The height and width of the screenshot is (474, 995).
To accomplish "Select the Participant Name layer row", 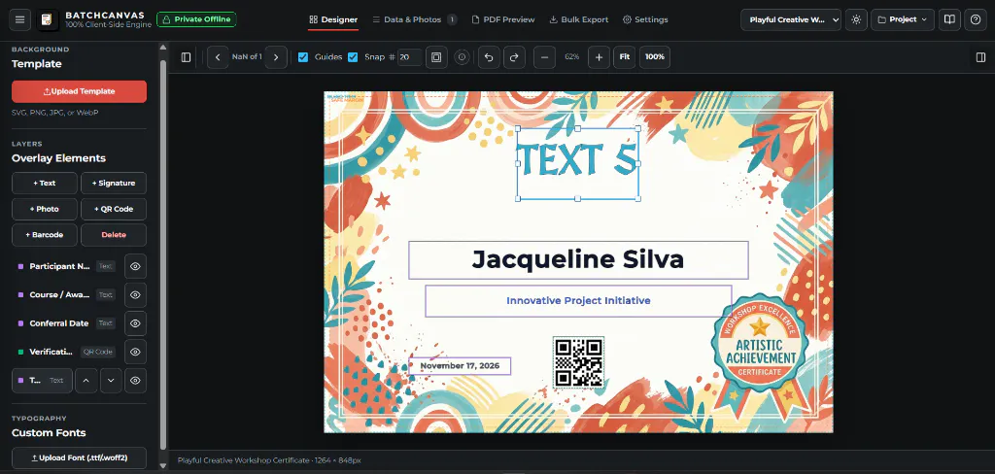I will [x=66, y=266].
